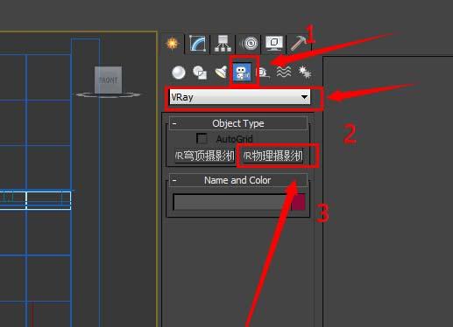Viewport: 453px width, 327px height.
Task: Select the Systems gears icon
Action: pyautogui.click(x=304, y=73)
